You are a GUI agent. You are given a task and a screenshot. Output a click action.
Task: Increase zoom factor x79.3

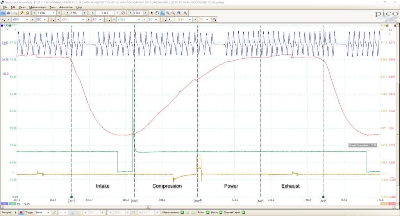pyautogui.click(x=146, y=13)
